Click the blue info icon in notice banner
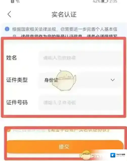This screenshot has width=127, height=161. [7, 29]
